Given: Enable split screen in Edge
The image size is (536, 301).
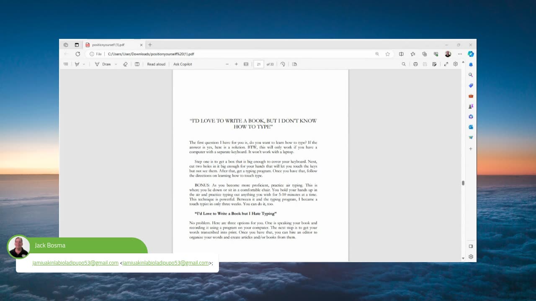Looking at the screenshot, I should click(401, 54).
